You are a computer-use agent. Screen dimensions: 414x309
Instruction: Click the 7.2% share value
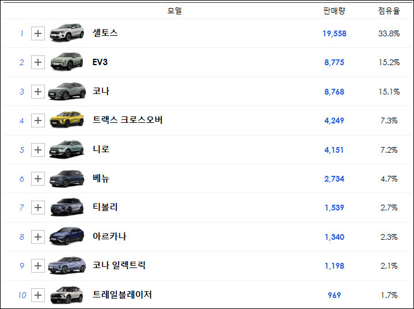pos(389,150)
